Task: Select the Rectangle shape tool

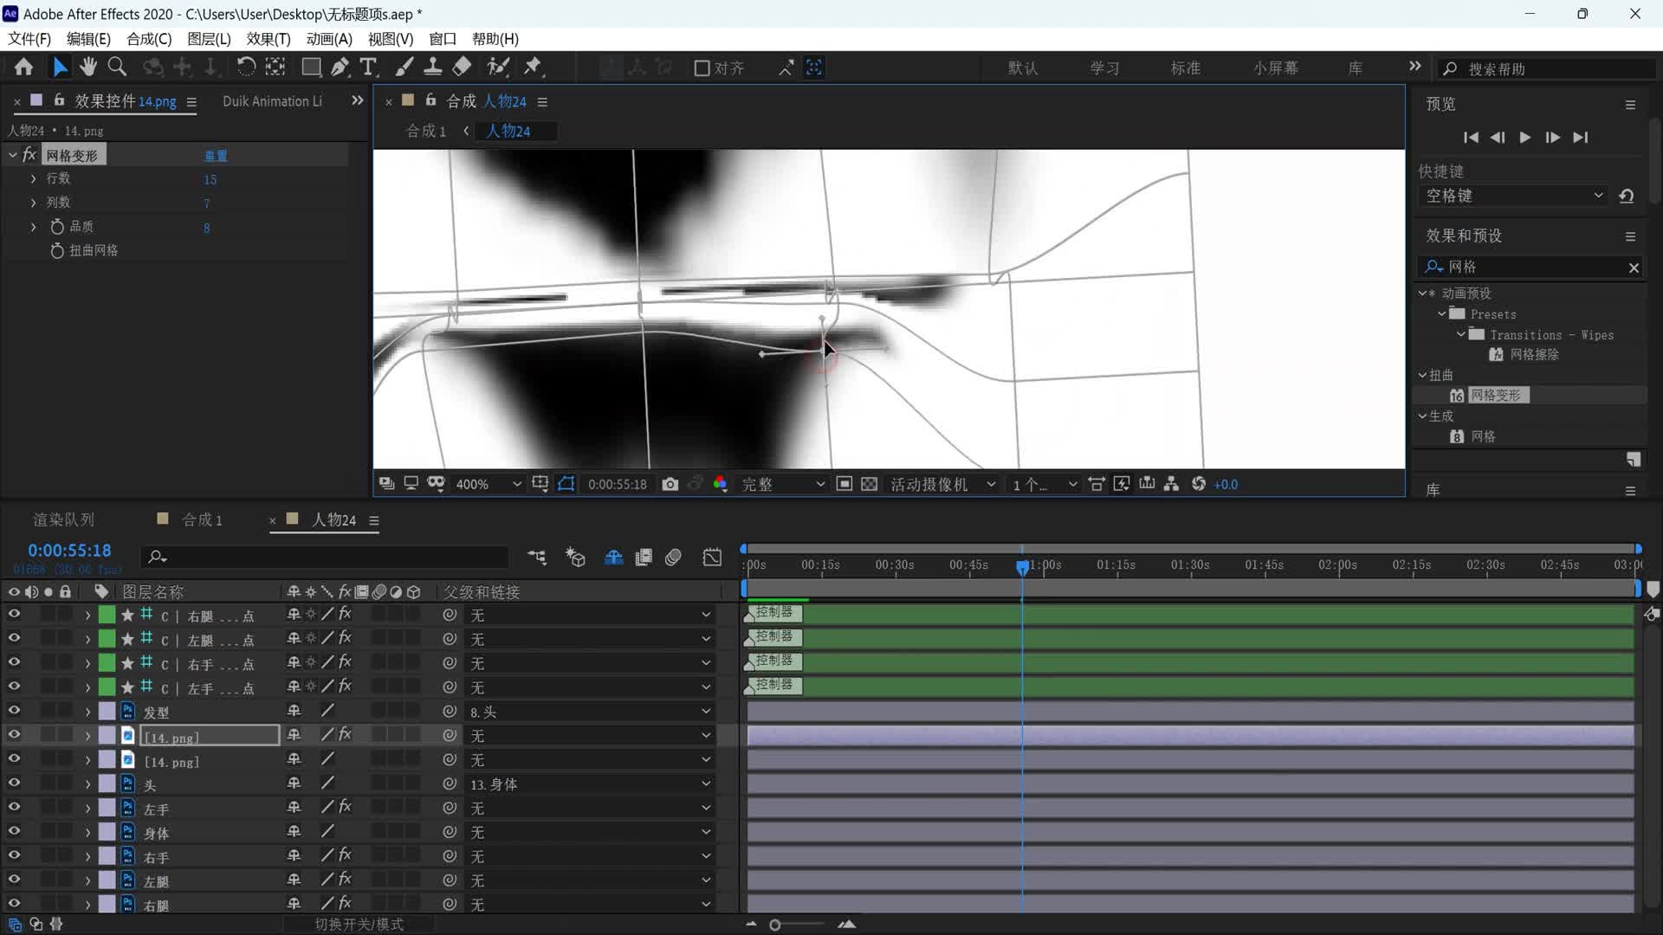Action: (311, 68)
